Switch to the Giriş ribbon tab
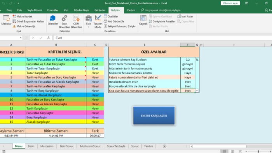The width and height of the screenshot is (272, 153). pos(9,10)
